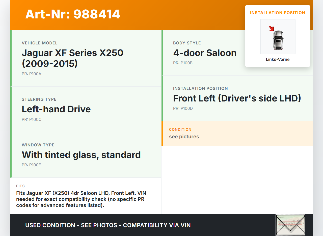Screen dimensions: 323x236
Task: Click the PR: P100D code
Action: (183, 108)
